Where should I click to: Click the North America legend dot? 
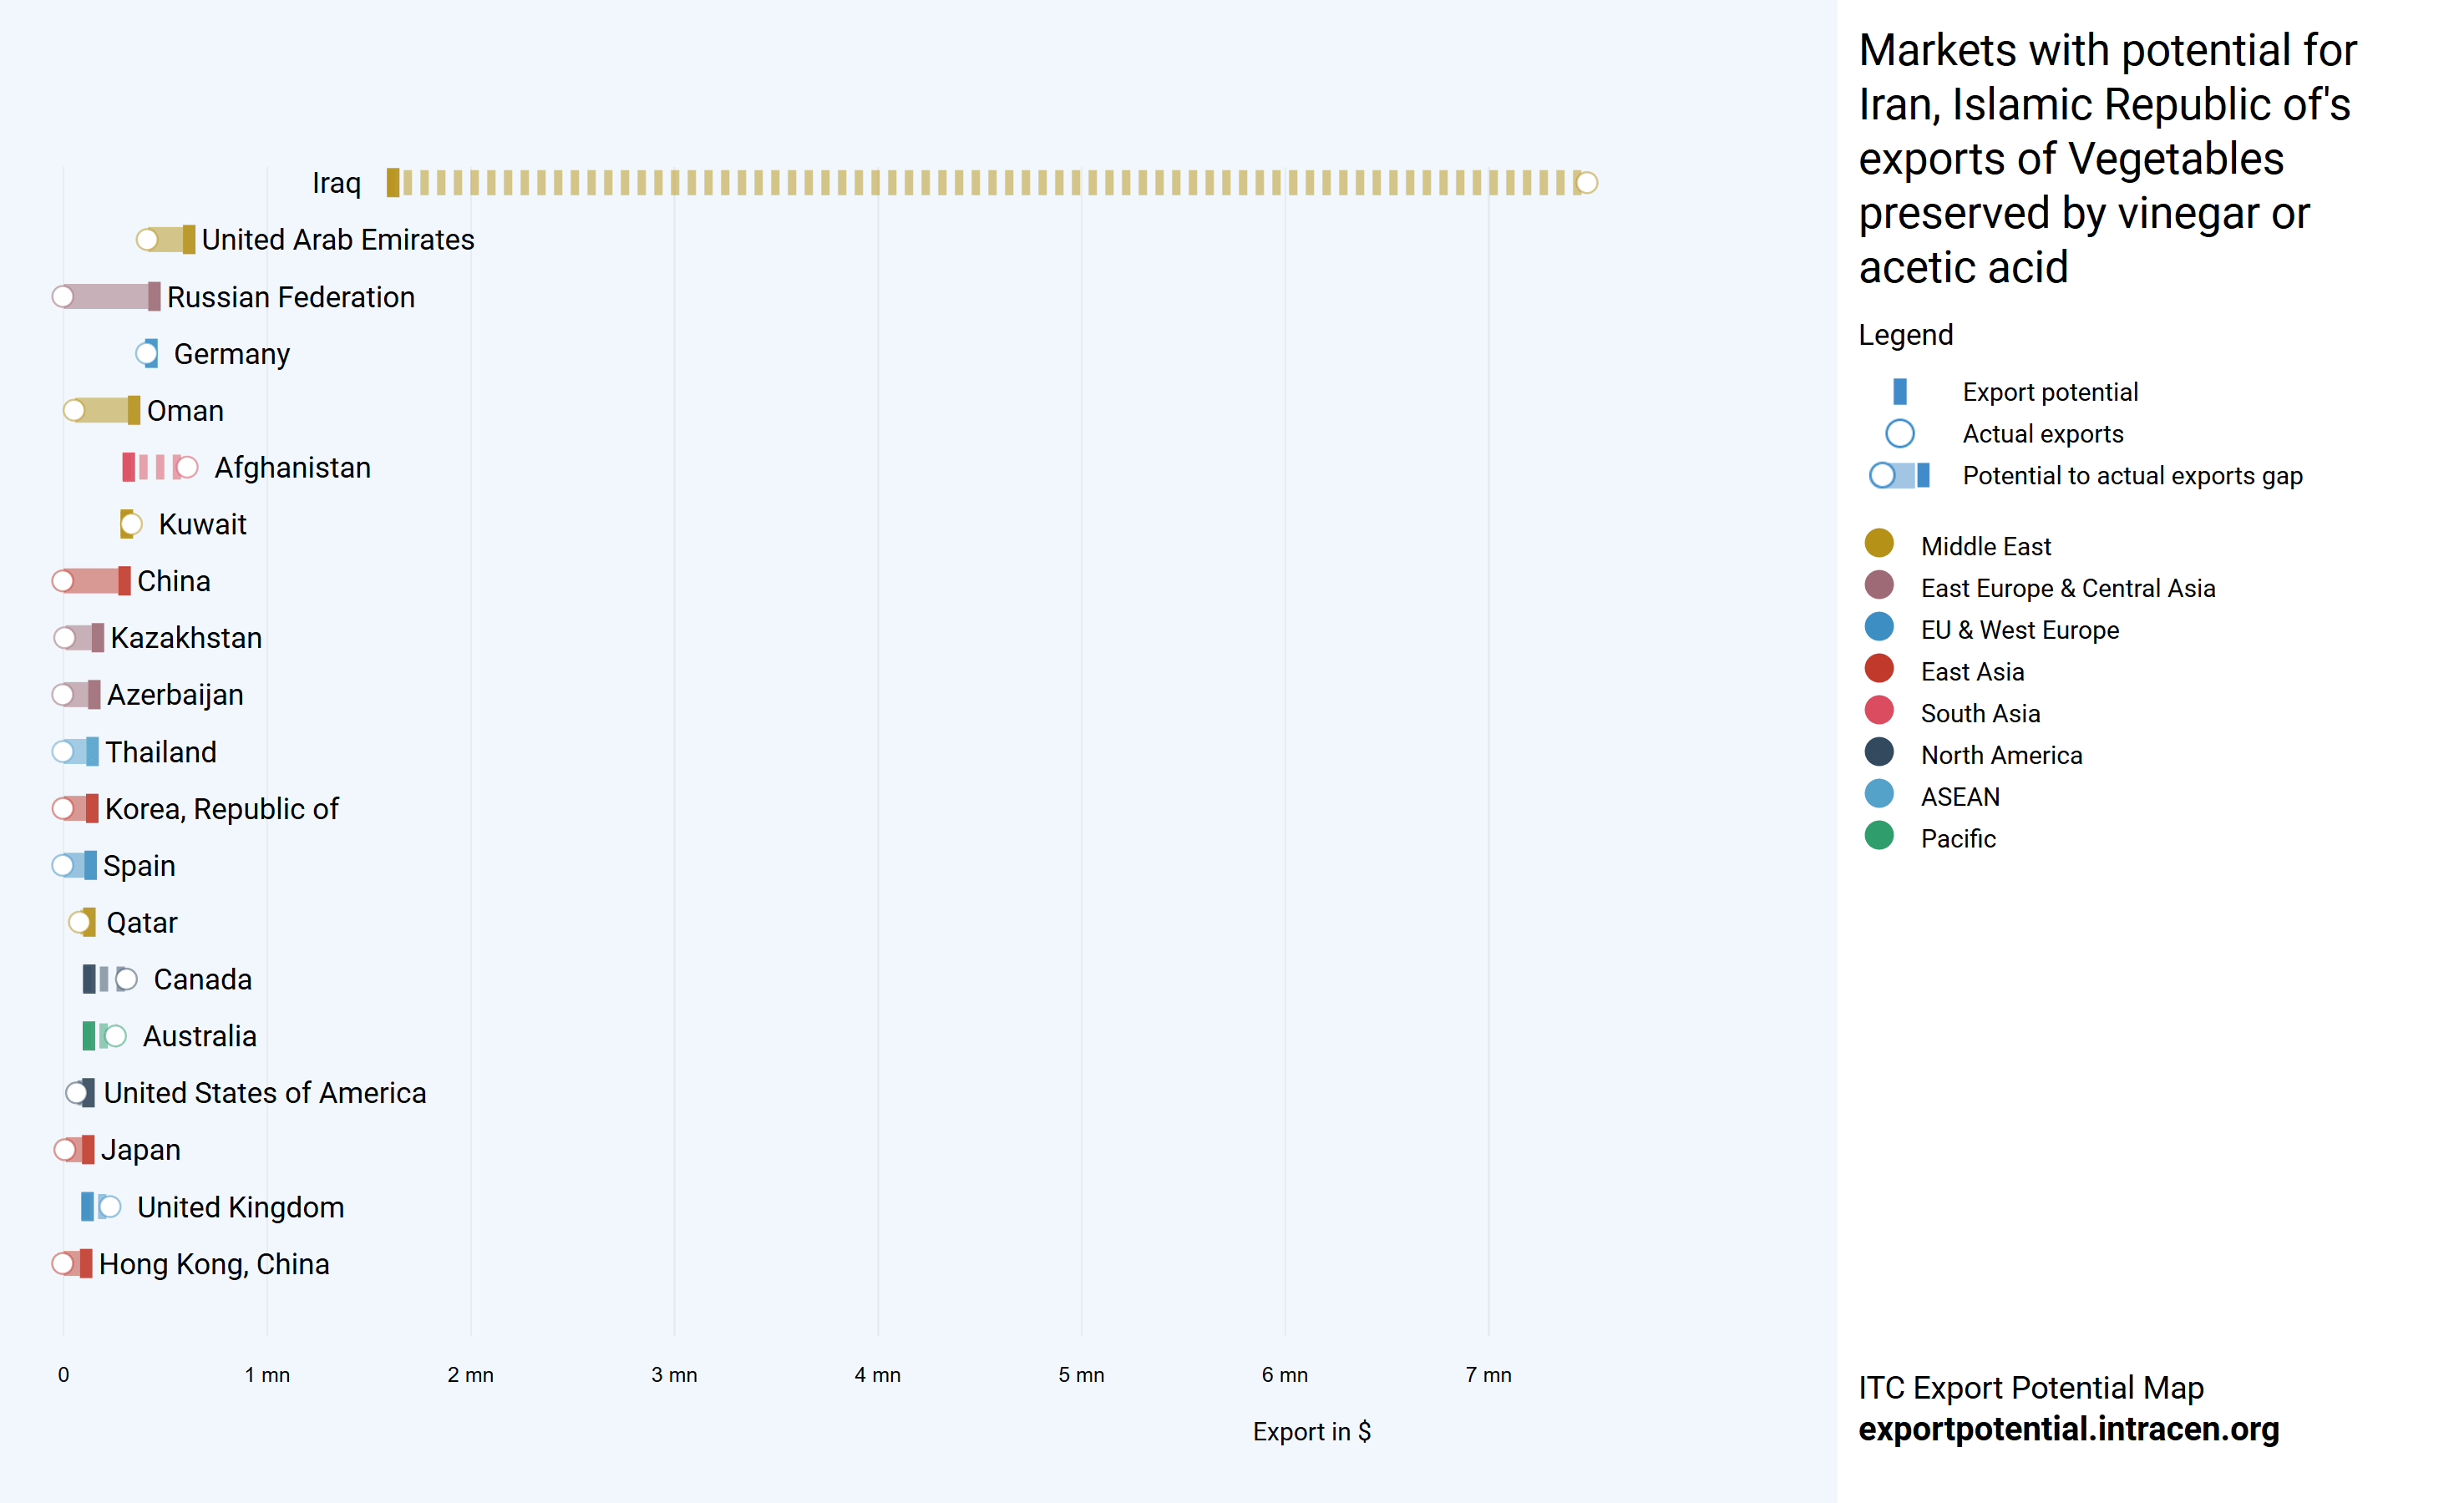tap(1879, 752)
